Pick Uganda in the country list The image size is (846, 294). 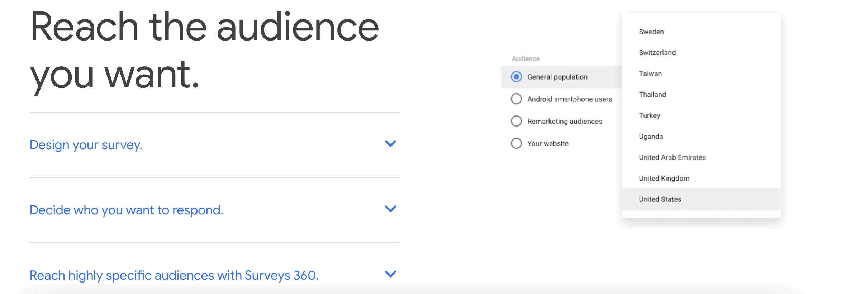[651, 137]
